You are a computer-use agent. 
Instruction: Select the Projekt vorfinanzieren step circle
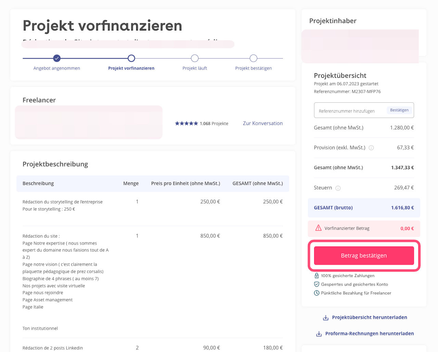(x=131, y=58)
